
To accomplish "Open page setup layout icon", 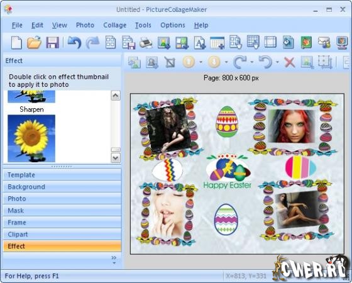I will 270,42.
